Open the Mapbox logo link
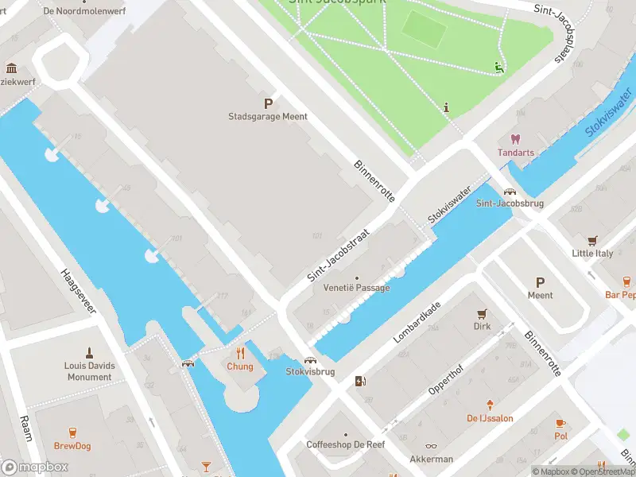The width and height of the screenshot is (636, 477). [x=34, y=467]
